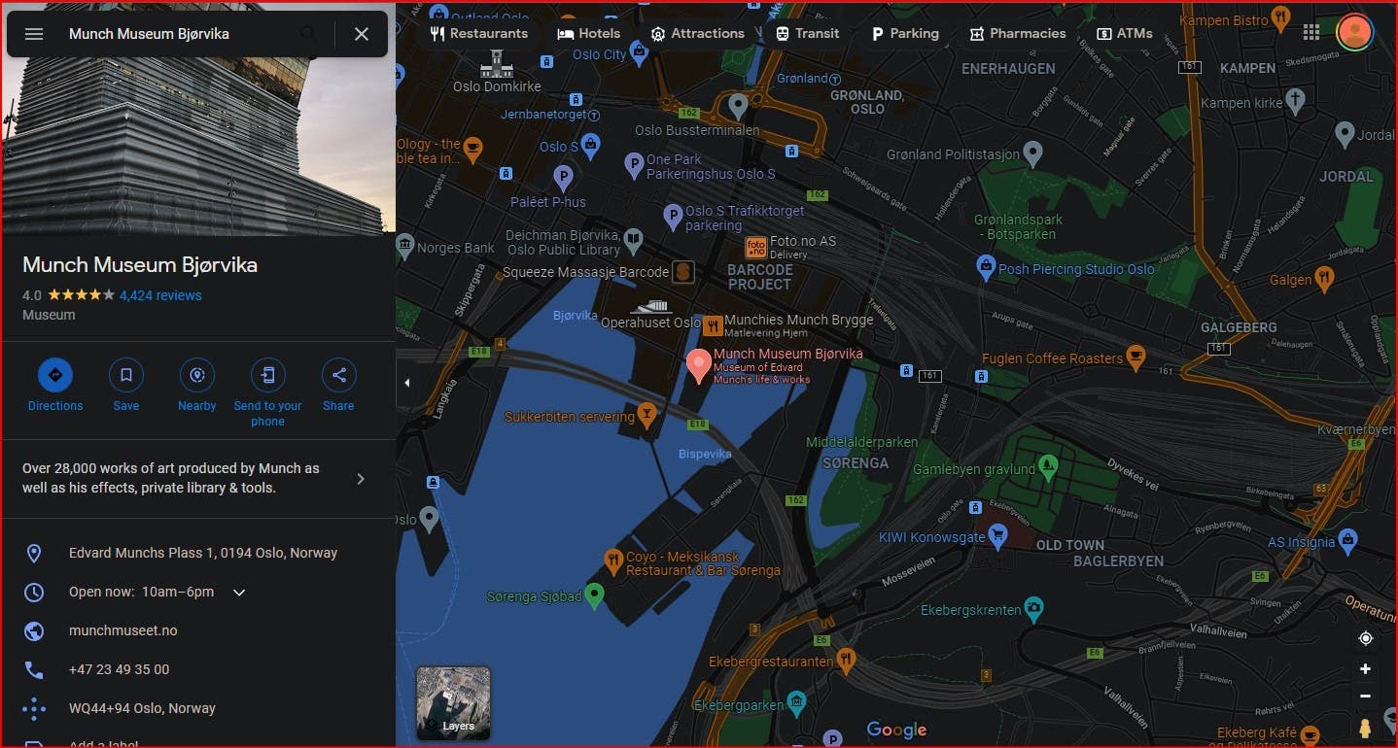This screenshot has width=1398, height=748.
Task: Click the Paléet P-hus parking marker
Action: click(x=563, y=178)
